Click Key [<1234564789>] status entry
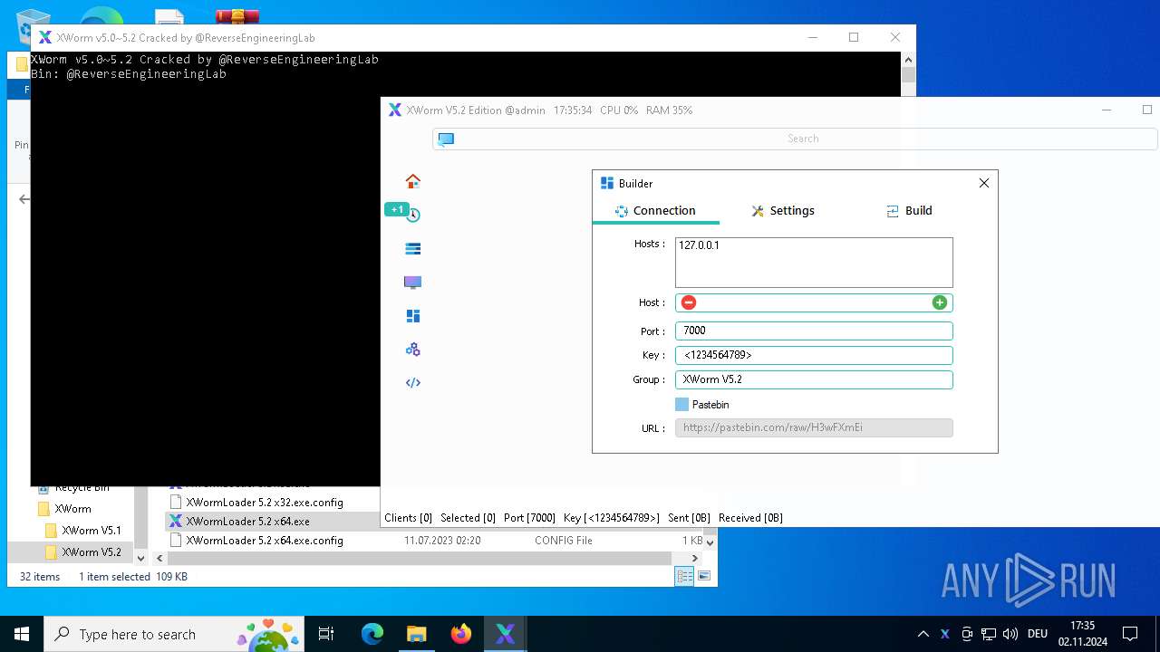The image size is (1160, 652). [611, 518]
